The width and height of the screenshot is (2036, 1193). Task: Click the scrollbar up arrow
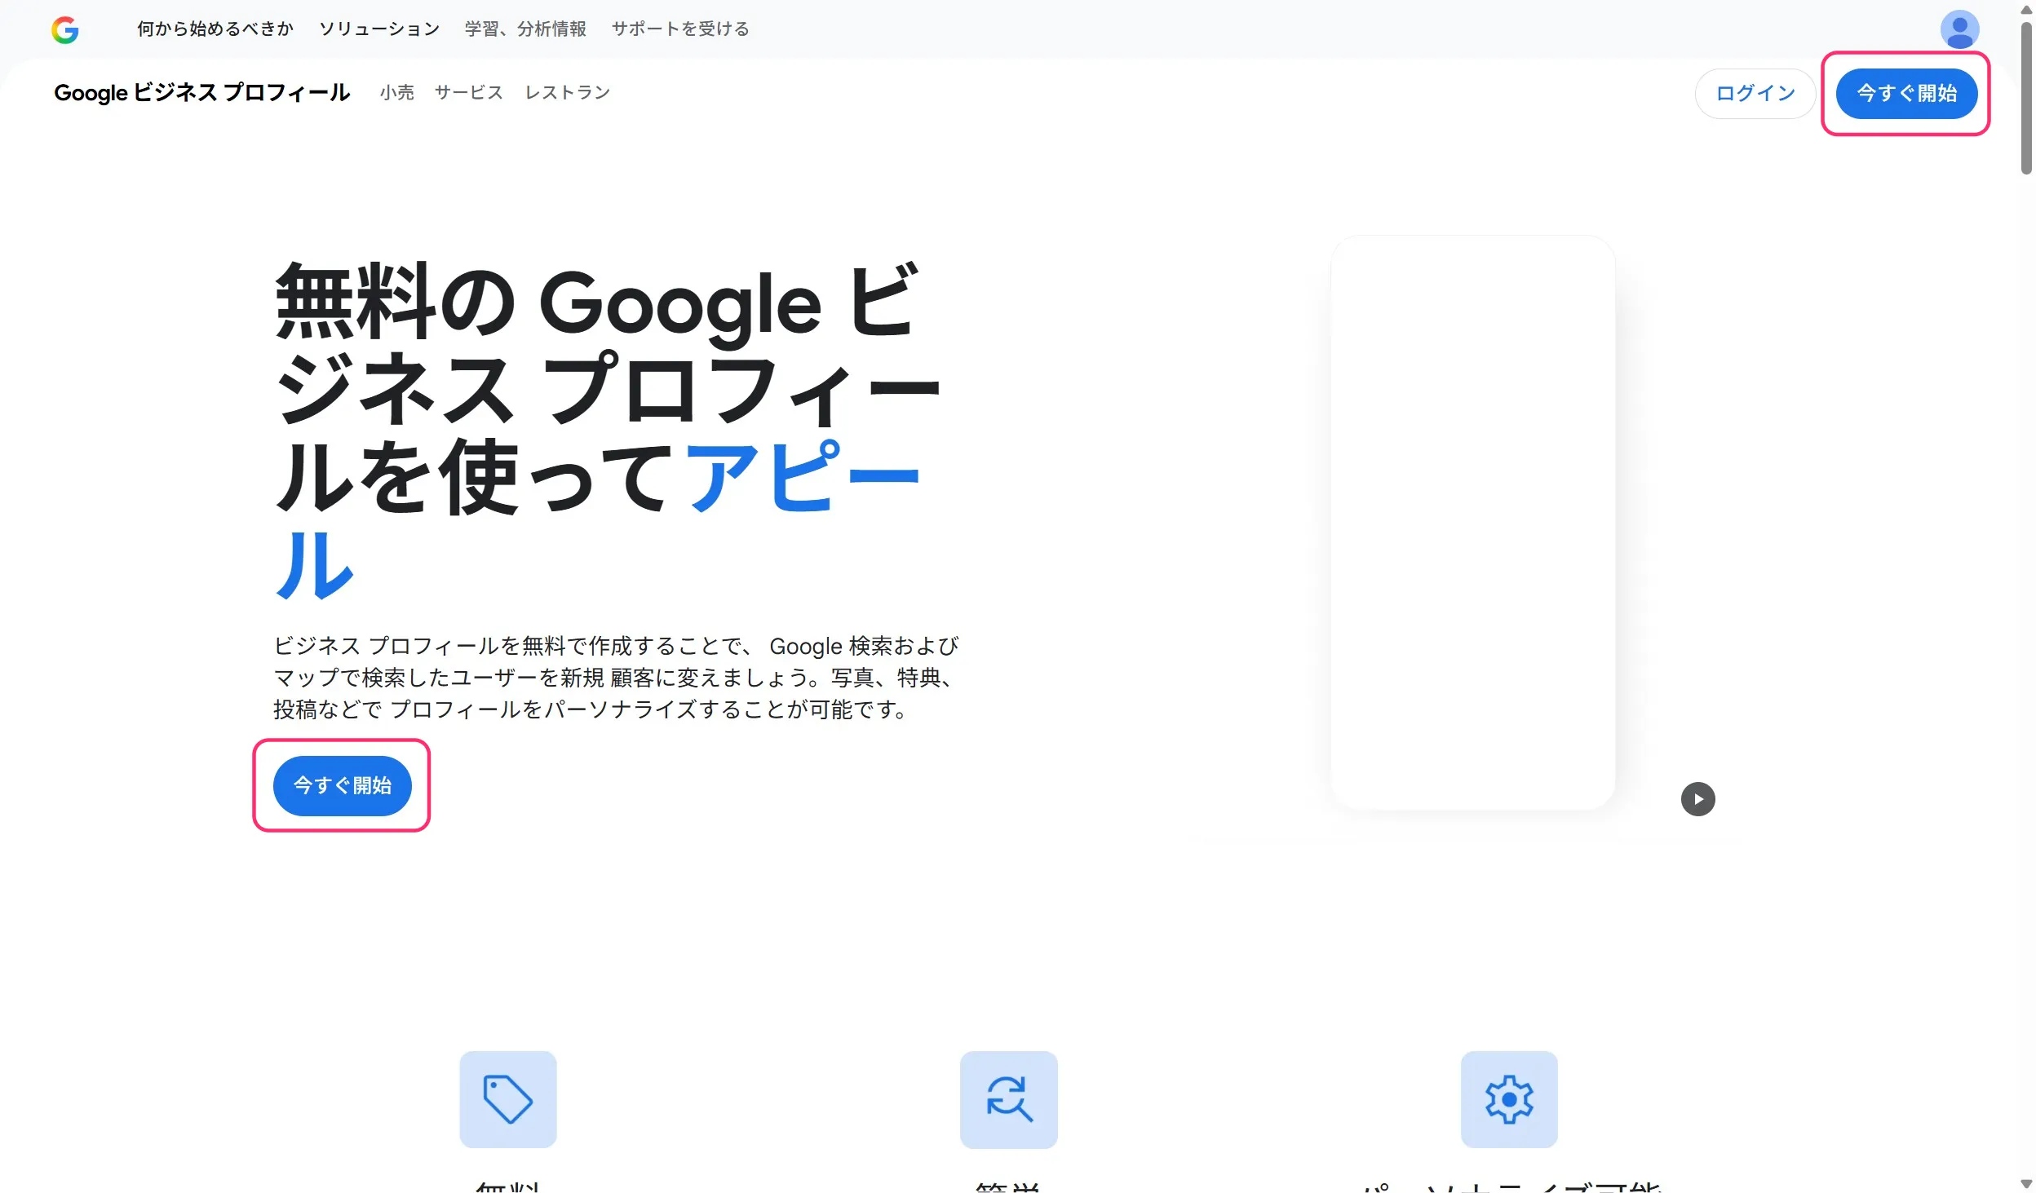coord(2025,10)
